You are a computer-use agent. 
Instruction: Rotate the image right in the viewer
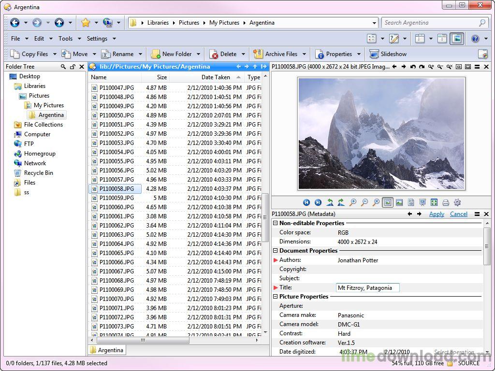click(x=341, y=202)
